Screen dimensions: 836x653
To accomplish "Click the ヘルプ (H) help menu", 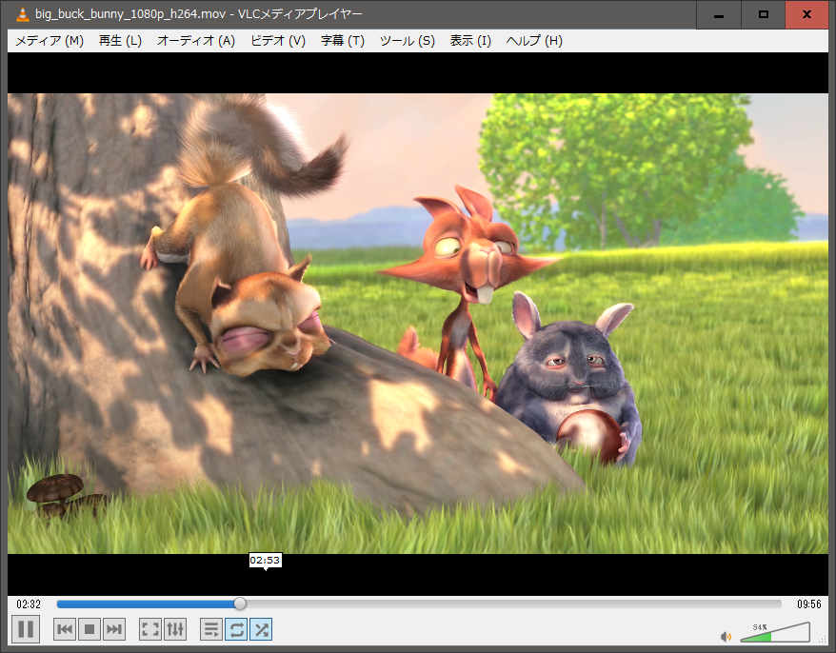I will [534, 41].
